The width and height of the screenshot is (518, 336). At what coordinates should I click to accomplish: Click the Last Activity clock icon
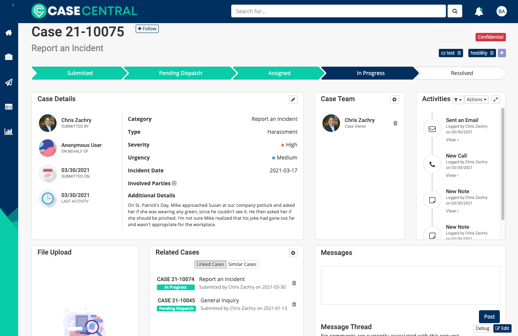pos(48,198)
